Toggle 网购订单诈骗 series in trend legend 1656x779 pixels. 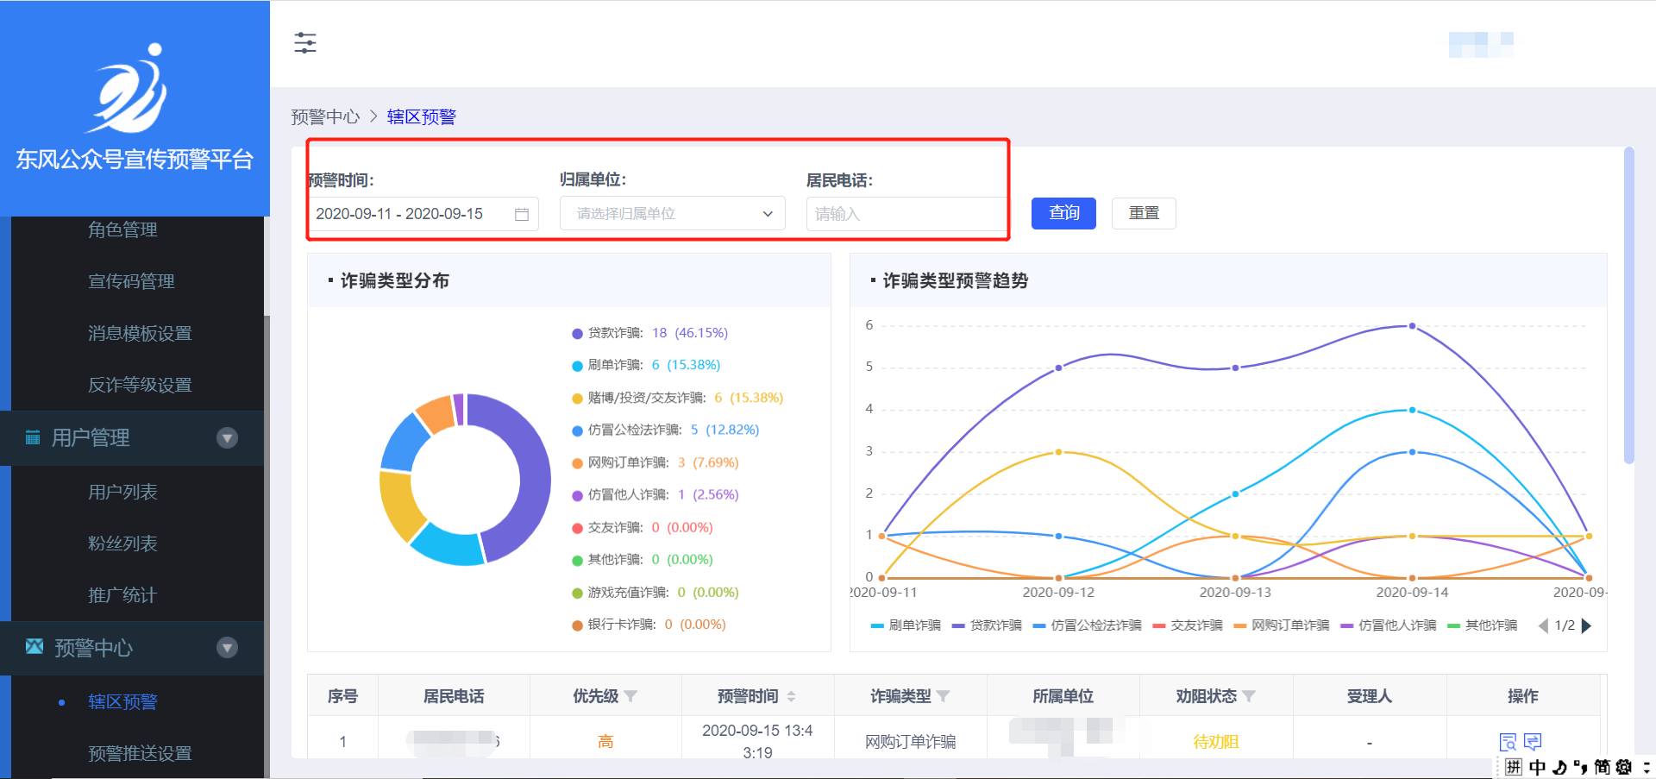click(x=1282, y=625)
